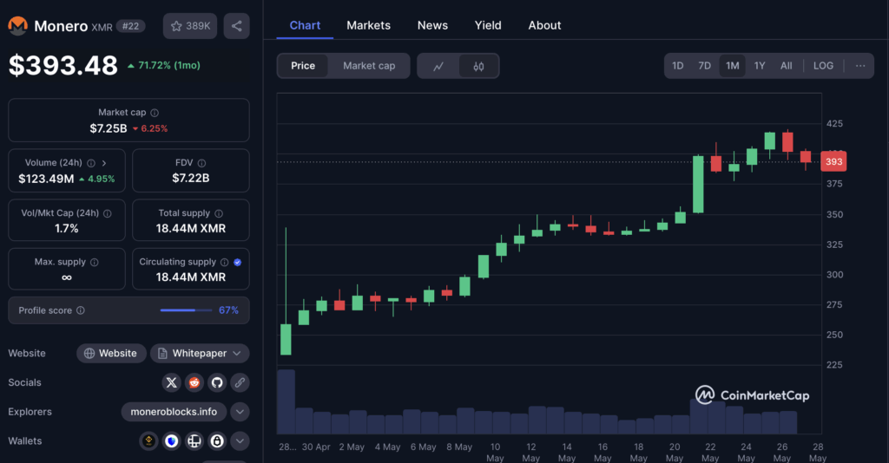Open Volume (24h) info icon
The height and width of the screenshot is (463, 889).
point(90,163)
